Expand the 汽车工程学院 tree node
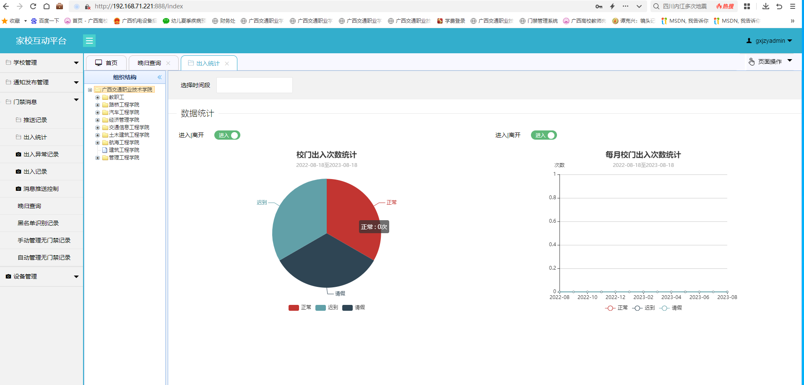 click(97, 112)
